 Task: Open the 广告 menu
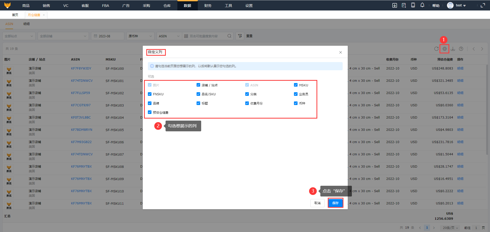(126, 6)
